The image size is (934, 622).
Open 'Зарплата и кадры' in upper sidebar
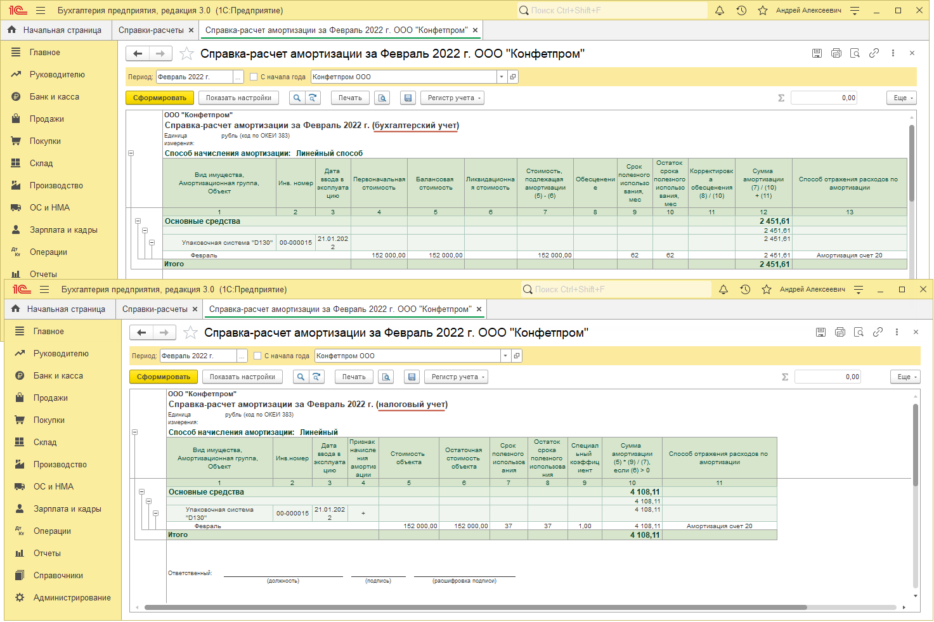click(63, 230)
